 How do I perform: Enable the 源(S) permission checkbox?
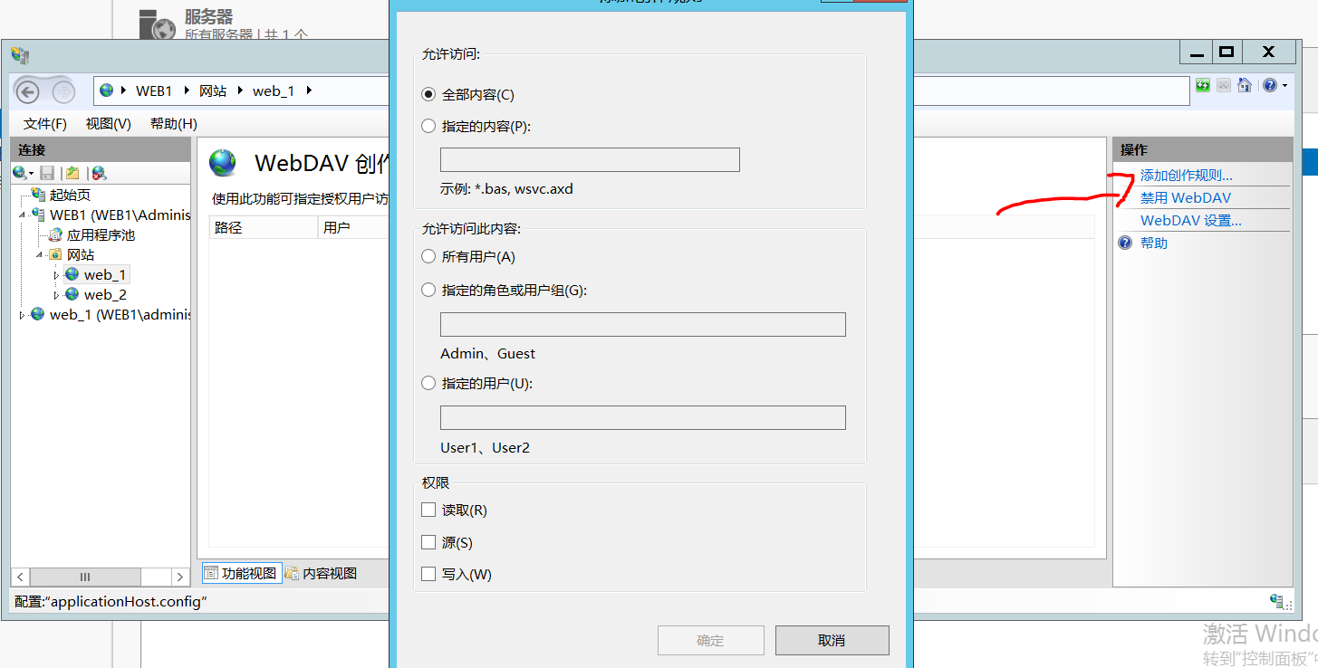[428, 542]
